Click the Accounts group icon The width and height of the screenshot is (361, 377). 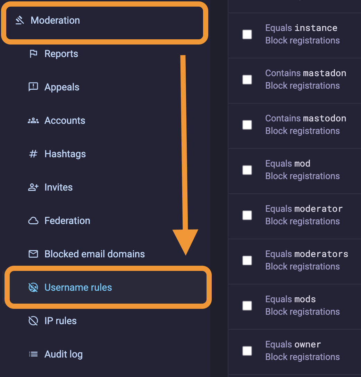pos(33,121)
